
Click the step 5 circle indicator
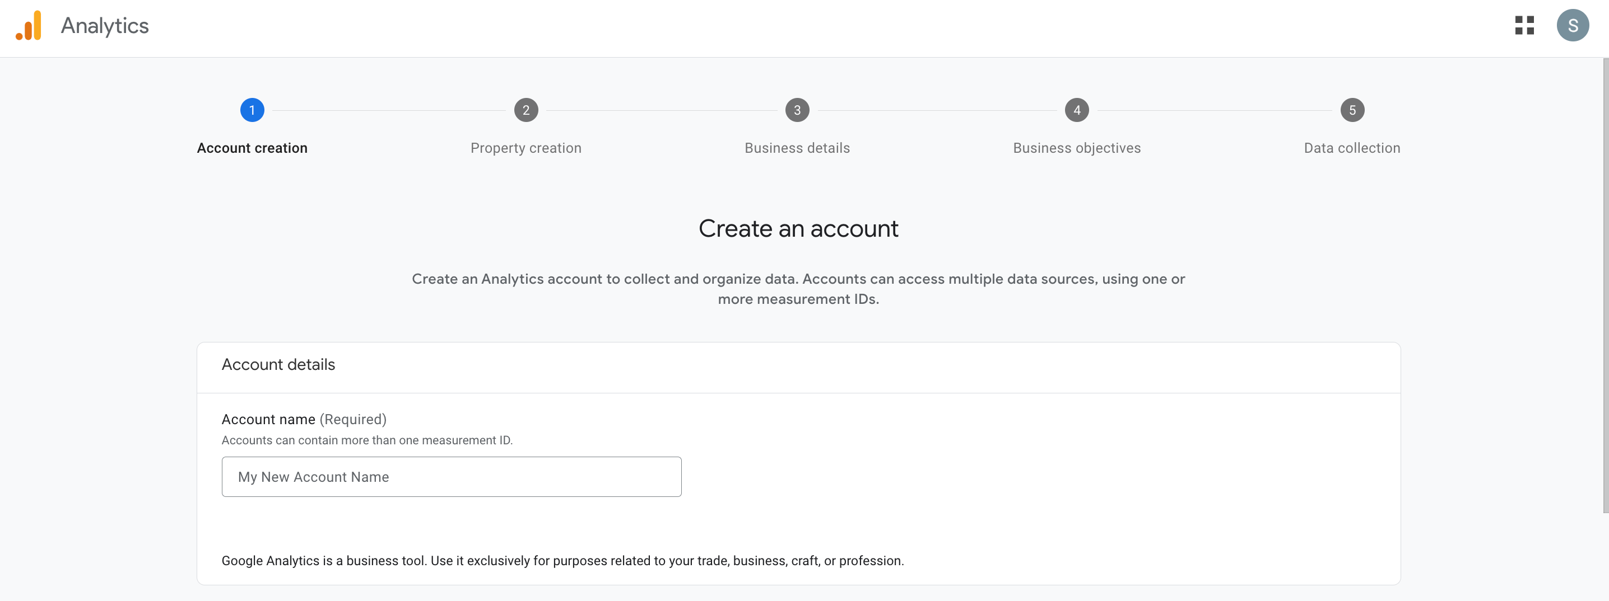click(1352, 110)
